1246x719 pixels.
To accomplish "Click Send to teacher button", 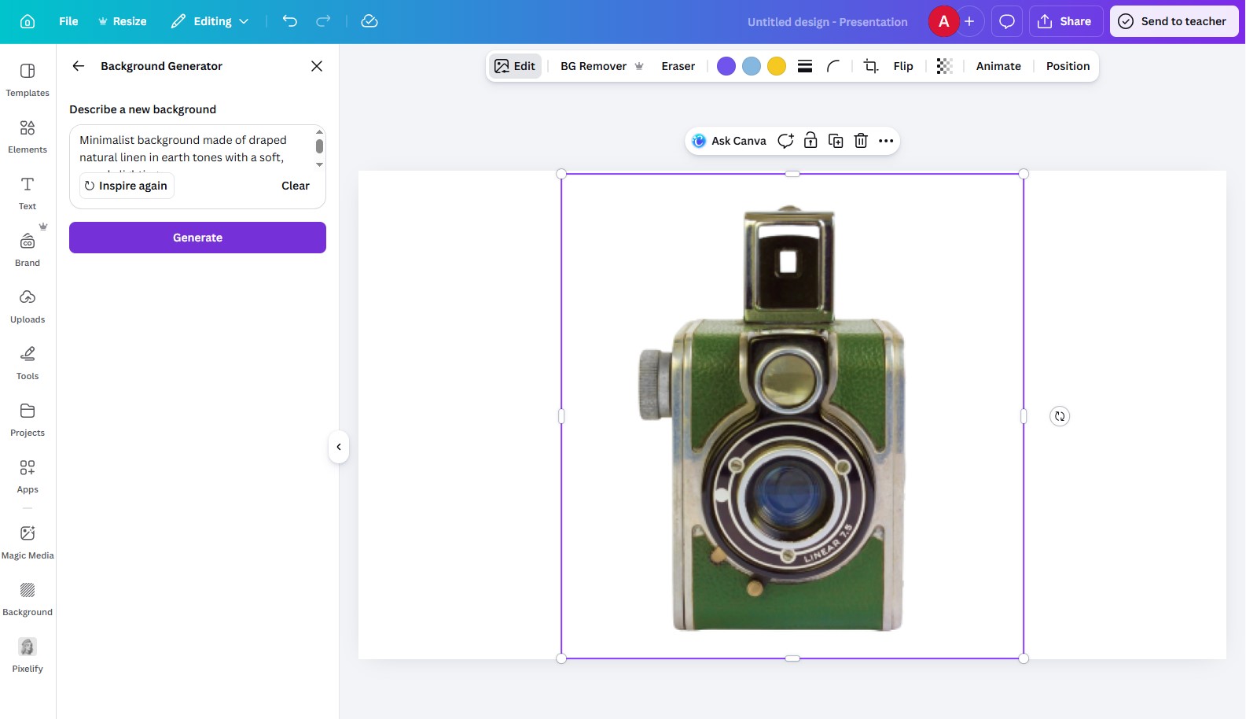I will (x=1174, y=21).
